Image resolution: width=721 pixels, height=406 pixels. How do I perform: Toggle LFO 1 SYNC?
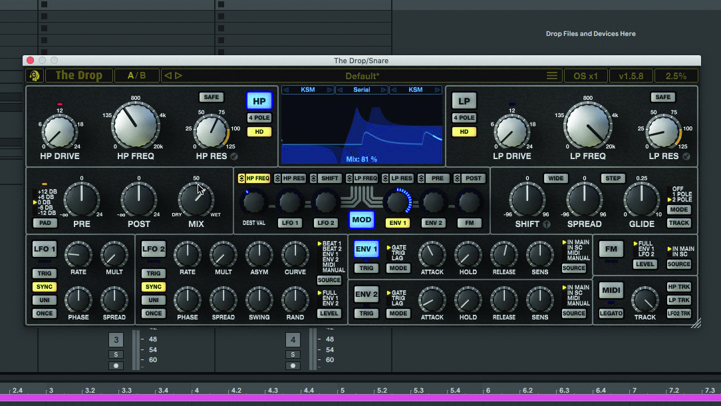click(45, 287)
